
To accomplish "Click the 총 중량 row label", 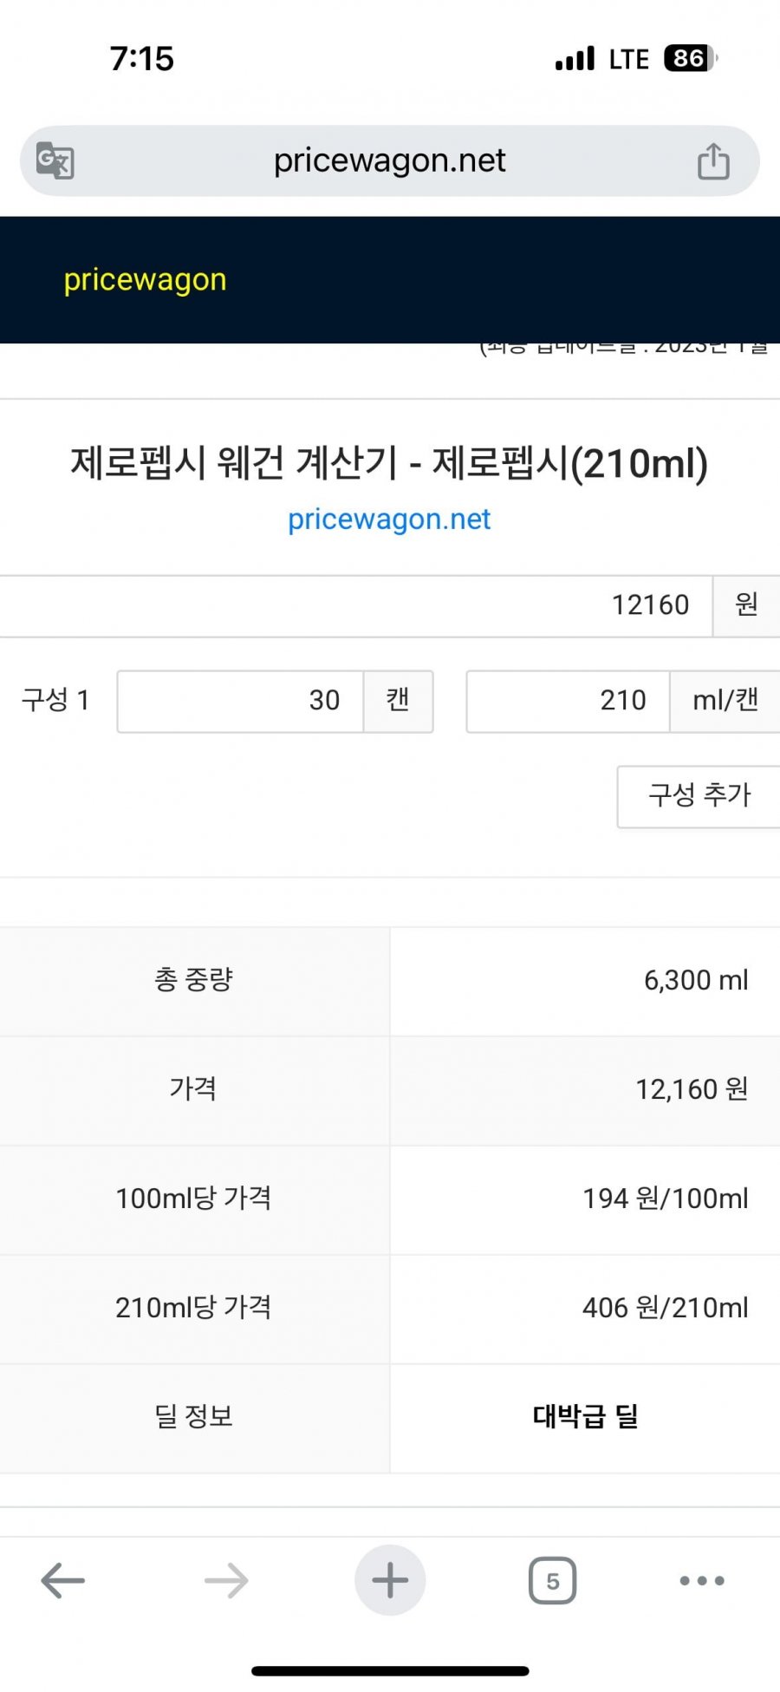I will pos(194,980).
